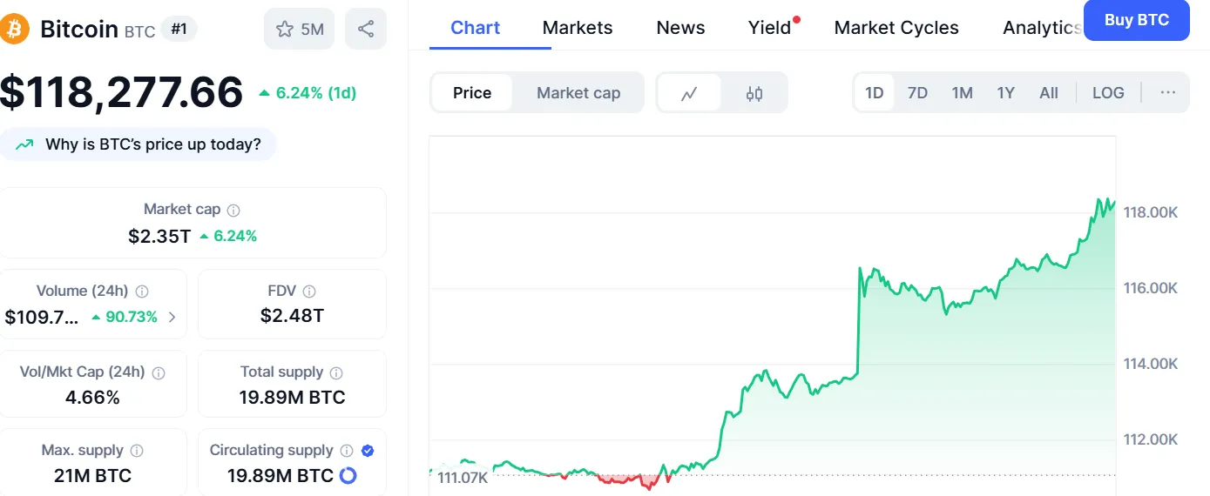Select the All time range

[1049, 93]
